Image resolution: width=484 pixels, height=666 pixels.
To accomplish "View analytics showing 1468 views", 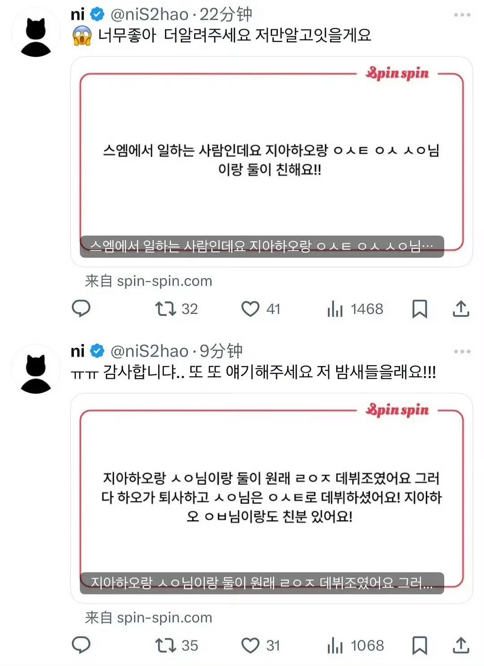I will coord(355,309).
